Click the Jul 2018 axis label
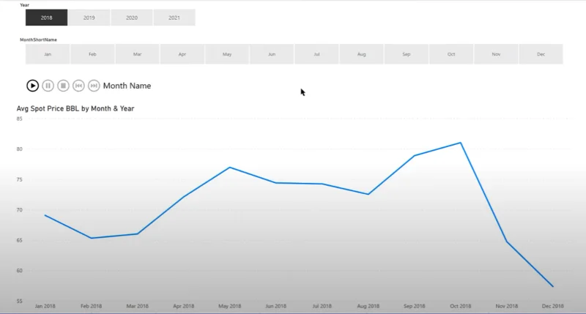Image resolution: width=586 pixels, height=314 pixels. pyautogui.click(x=322, y=306)
